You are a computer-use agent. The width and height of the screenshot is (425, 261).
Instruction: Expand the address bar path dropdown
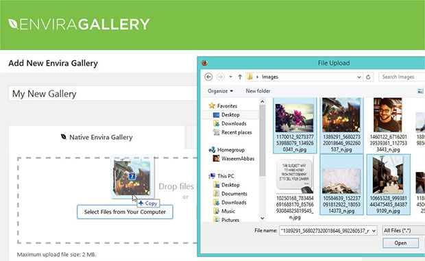coord(359,77)
